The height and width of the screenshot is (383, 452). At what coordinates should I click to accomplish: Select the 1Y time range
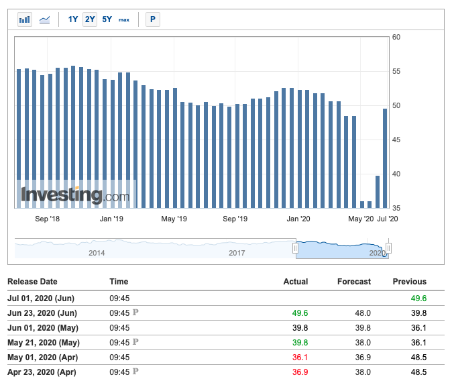click(73, 19)
